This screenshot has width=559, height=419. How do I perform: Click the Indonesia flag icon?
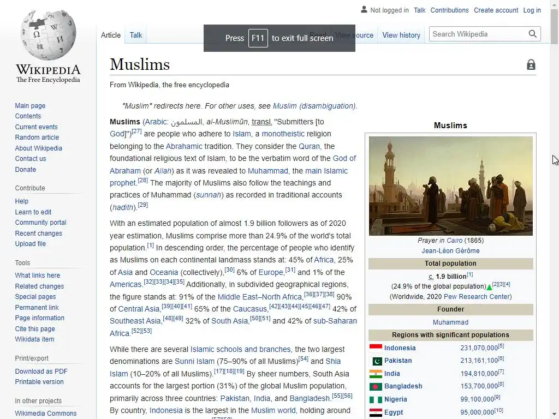pyautogui.click(x=376, y=348)
